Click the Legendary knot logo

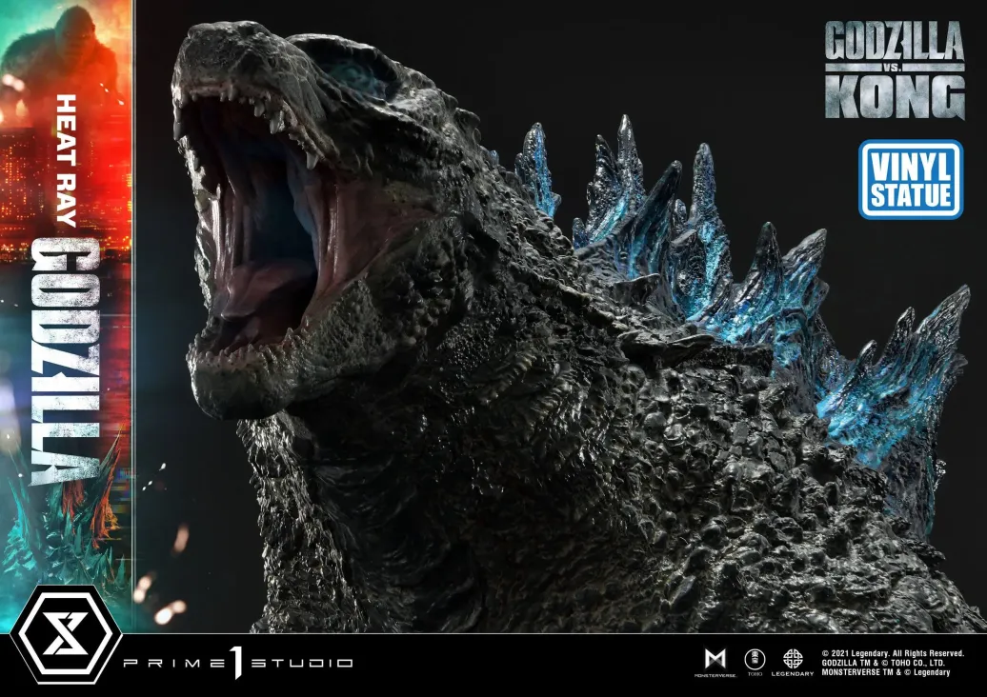click(792, 659)
